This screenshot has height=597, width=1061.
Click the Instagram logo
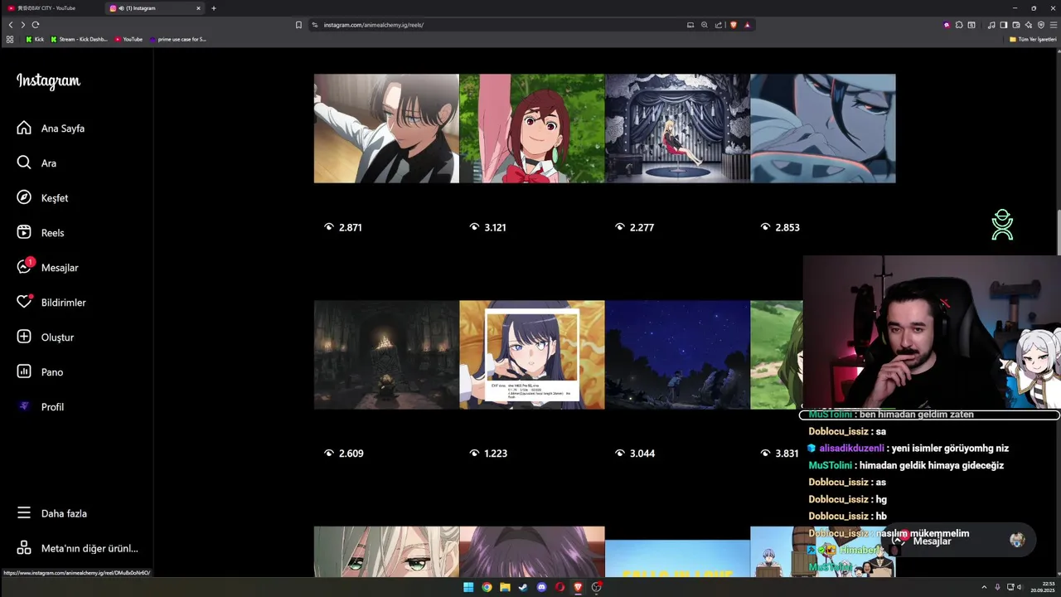[x=48, y=81]
